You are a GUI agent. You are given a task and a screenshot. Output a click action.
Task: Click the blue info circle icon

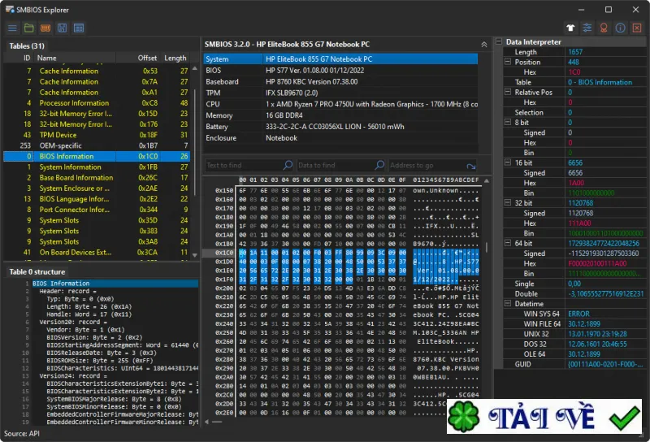pyautogui.click(x=621, y=28)
